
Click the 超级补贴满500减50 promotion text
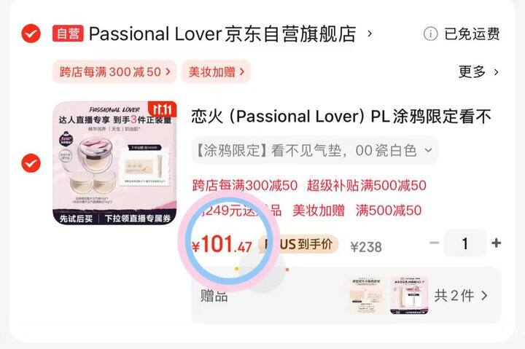tap(367, 185)
